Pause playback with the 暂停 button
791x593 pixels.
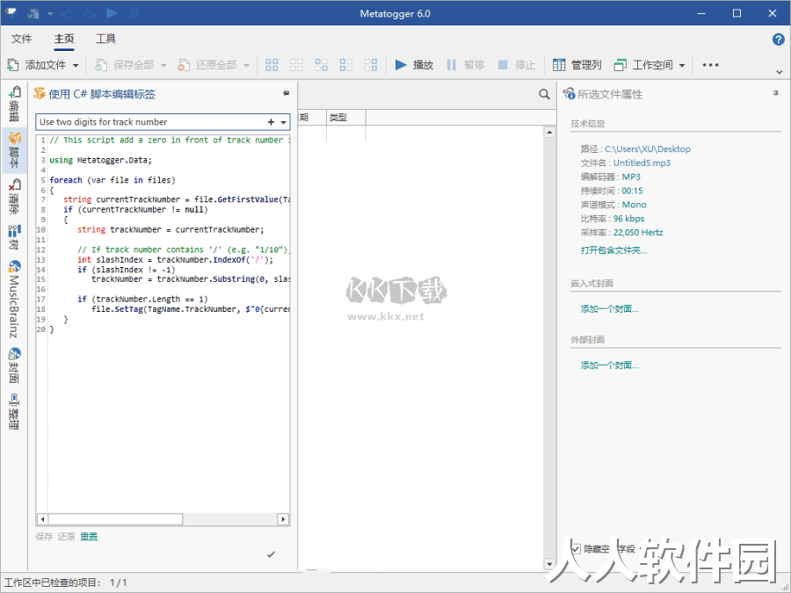coord(465,65)
